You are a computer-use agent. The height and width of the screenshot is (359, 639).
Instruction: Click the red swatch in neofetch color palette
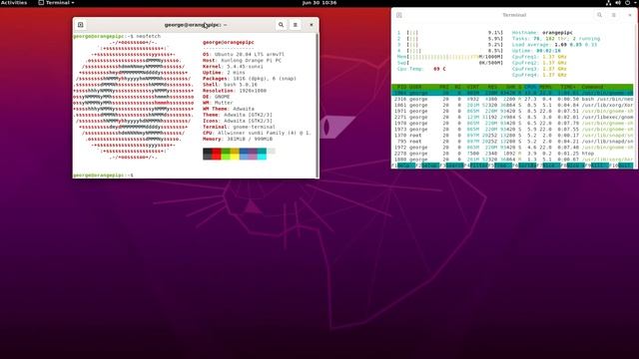[217, 154]
